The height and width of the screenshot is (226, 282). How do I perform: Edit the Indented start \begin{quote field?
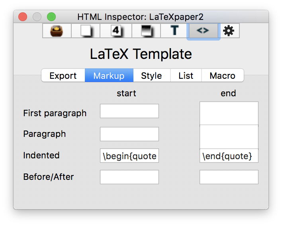(129, 156)
